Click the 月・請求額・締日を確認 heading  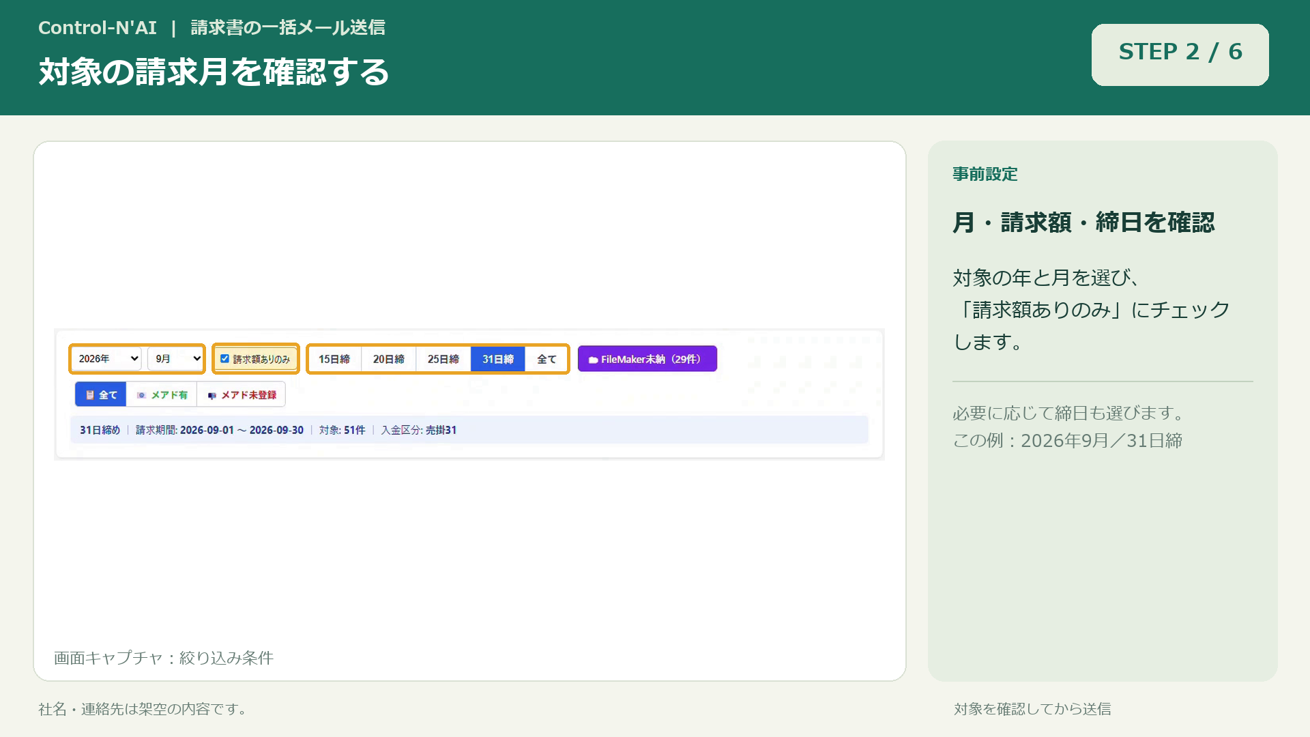point(1083,222)
